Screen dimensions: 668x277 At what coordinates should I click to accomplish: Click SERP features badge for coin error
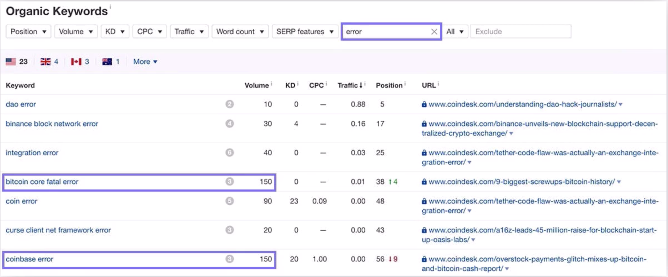[229, 201]
